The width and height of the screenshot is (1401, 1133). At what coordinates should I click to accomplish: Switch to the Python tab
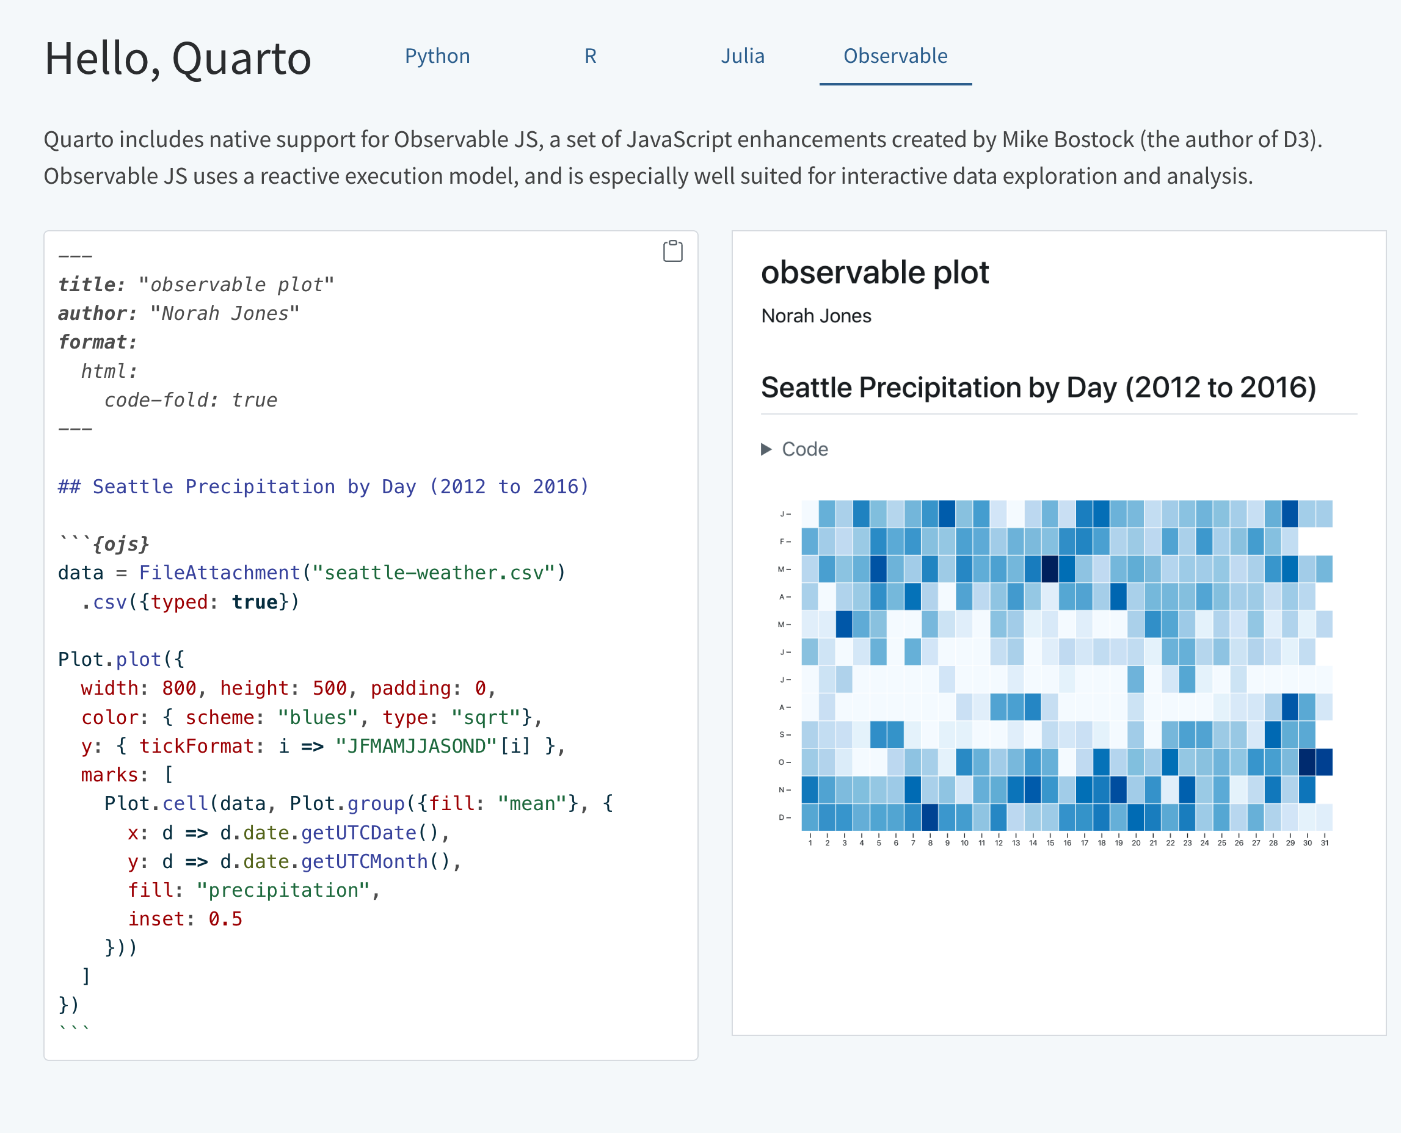tap(437, 56)
